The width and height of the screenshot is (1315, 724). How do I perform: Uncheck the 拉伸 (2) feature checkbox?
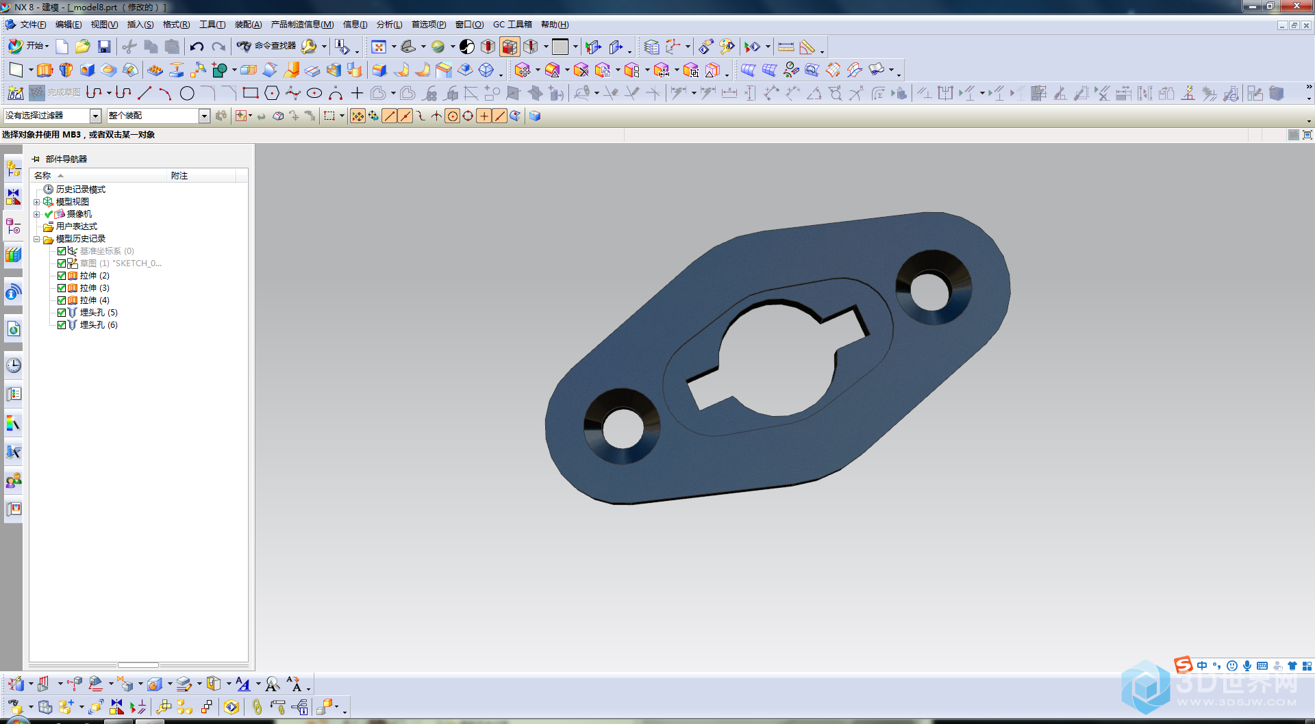[62, 276]
